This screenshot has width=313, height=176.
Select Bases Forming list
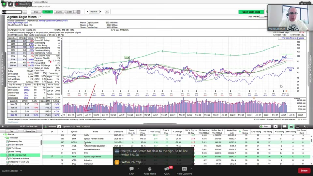pyautogui.click(x=15, y=152)
